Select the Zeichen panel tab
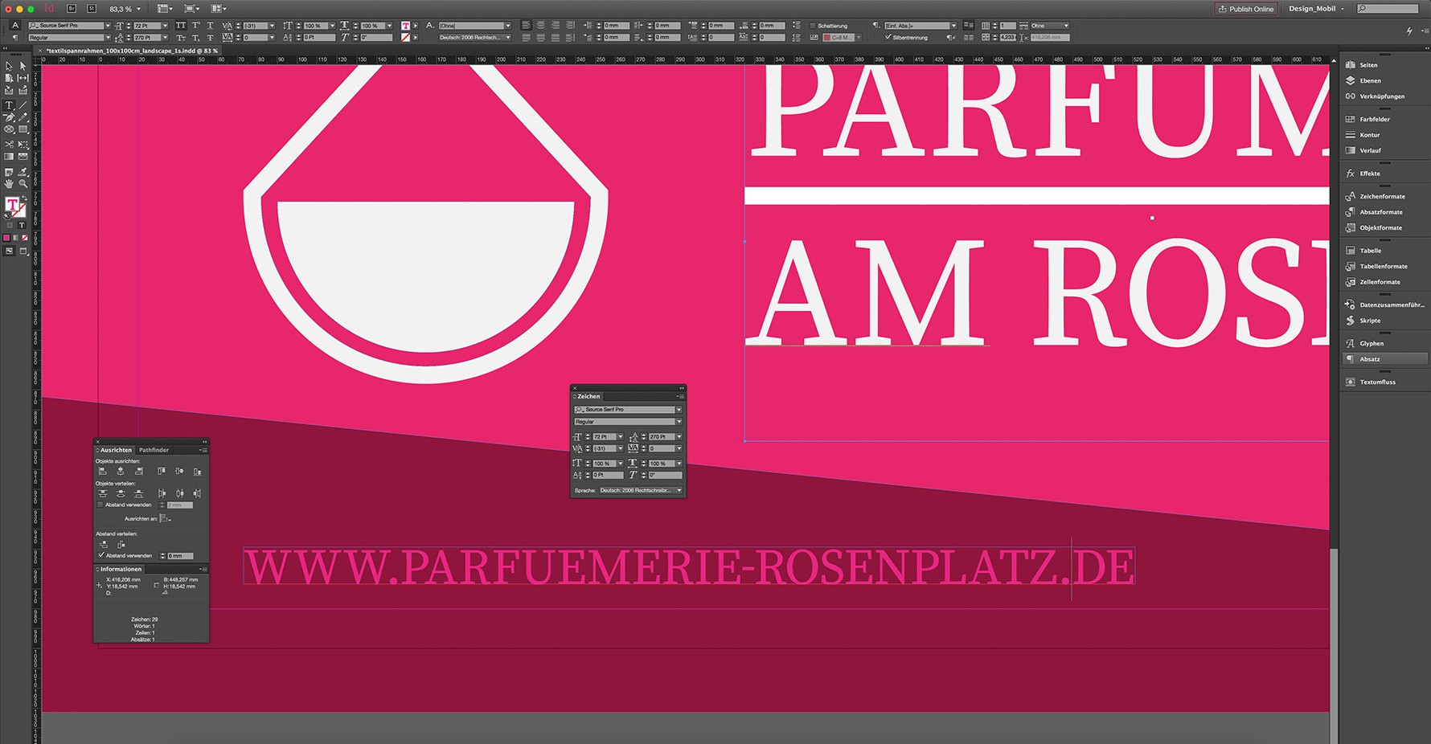1431x744 pixels. click(588, 396)
